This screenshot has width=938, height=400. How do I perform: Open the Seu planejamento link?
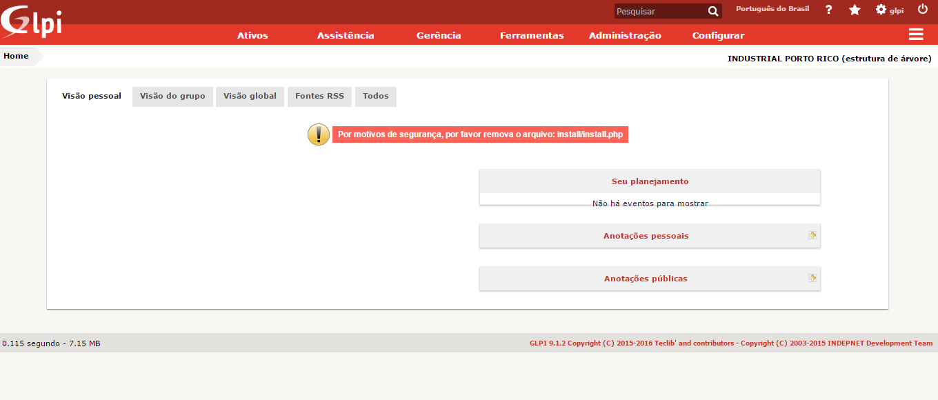coord(650,181)
